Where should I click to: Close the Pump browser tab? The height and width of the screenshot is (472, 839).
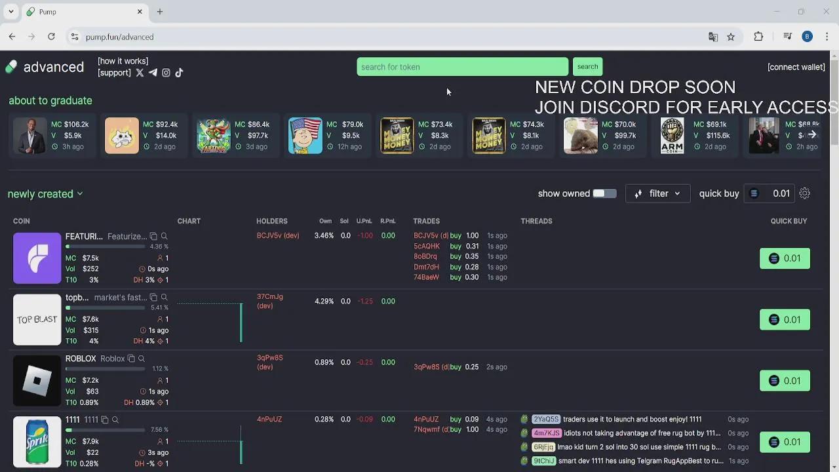click(x=140, y=12)
